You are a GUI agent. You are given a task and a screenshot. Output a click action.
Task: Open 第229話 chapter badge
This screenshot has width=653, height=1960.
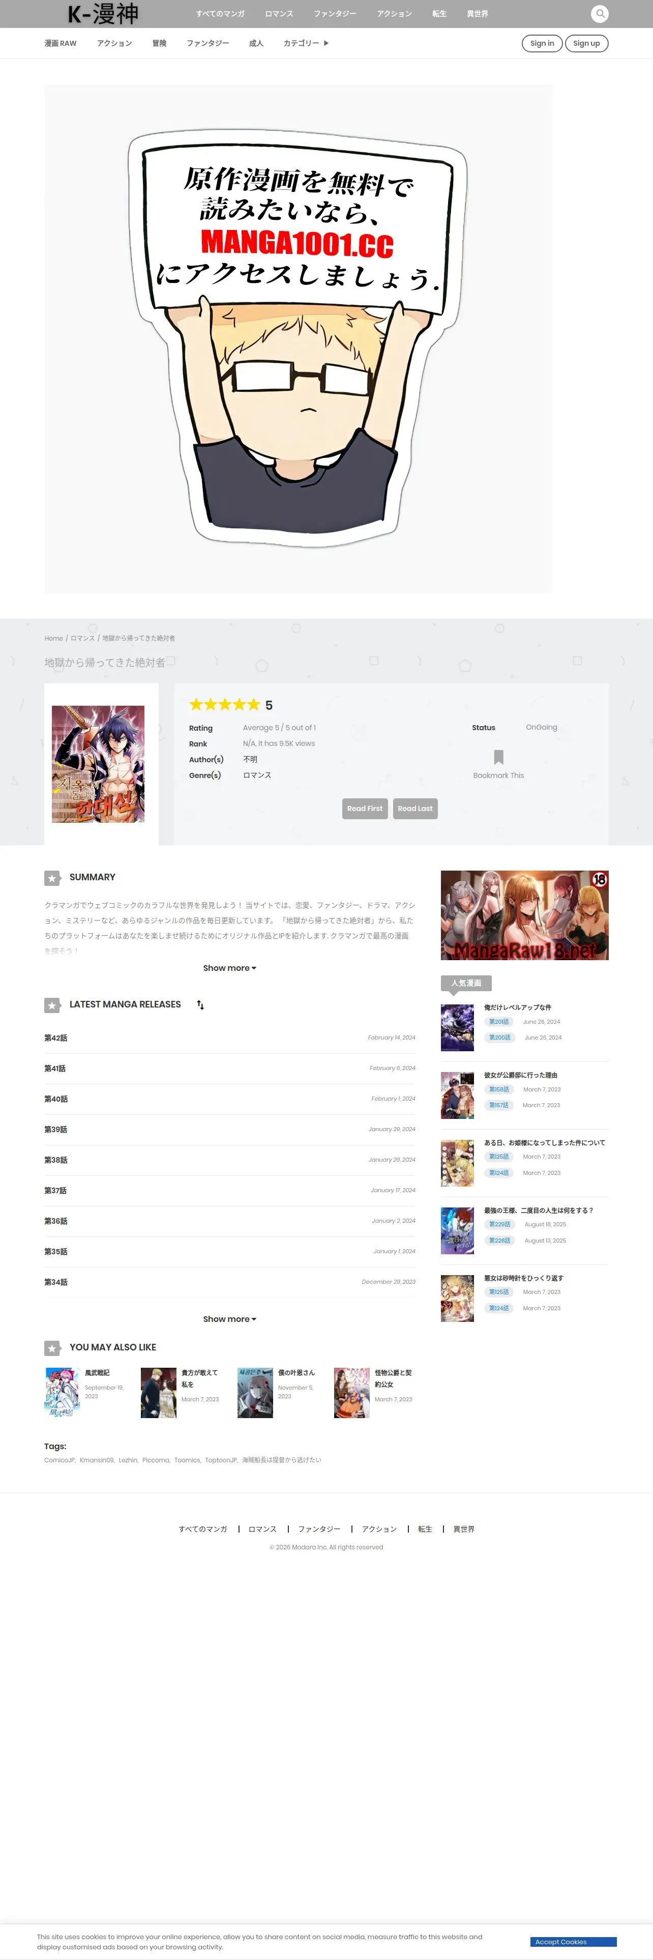point(499,1224)
